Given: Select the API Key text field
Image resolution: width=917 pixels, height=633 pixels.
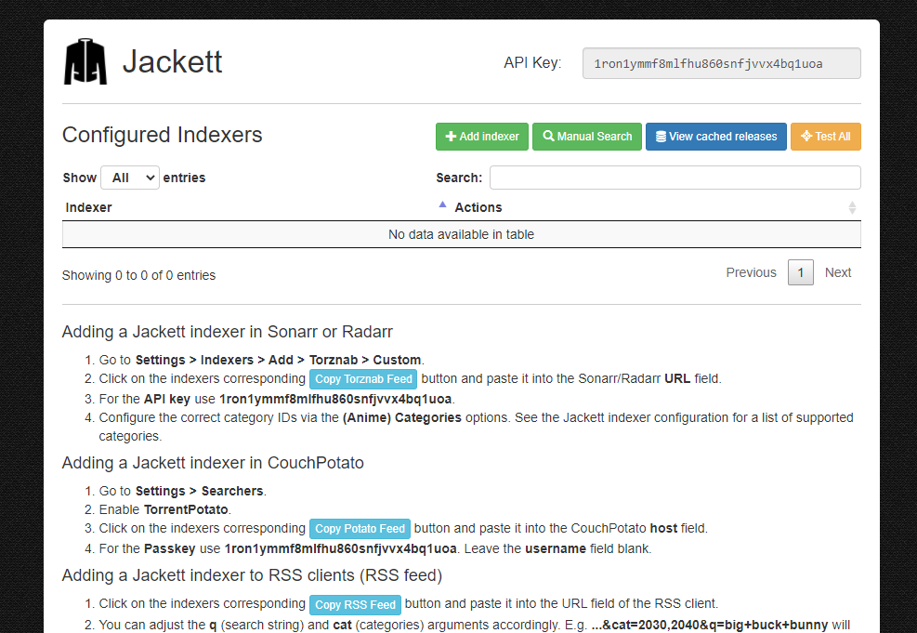Looking at the screenshot, I should pyautogui.click(x=721, y=62).
